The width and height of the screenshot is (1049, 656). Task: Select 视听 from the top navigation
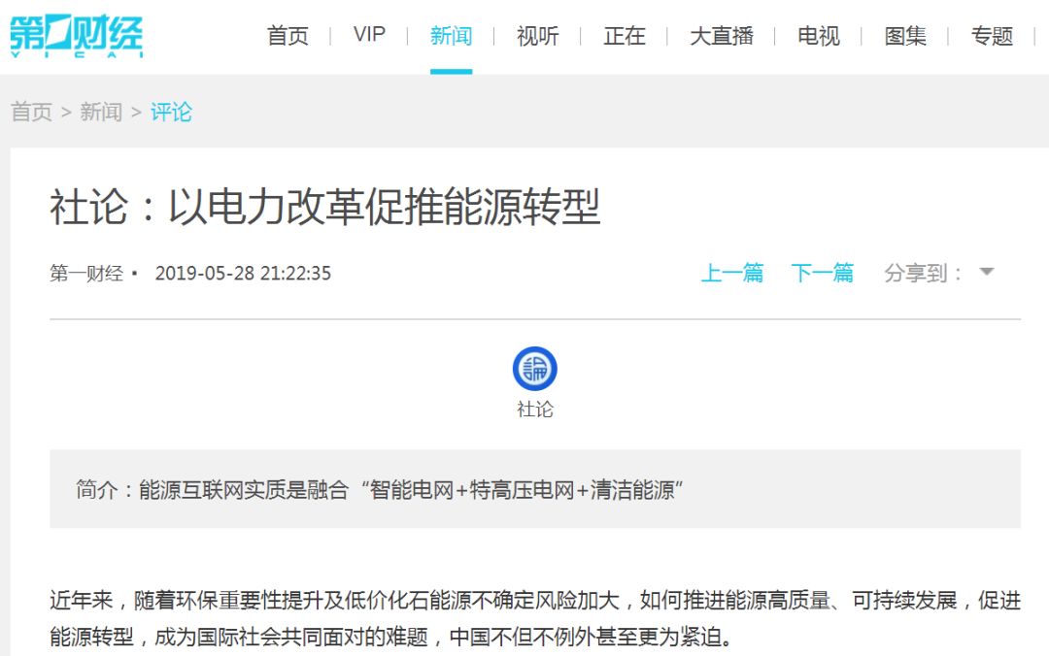pyautogui.click(x=537, y=36)
